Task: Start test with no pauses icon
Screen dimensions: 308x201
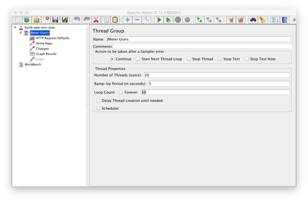Action: click(168, 20)
